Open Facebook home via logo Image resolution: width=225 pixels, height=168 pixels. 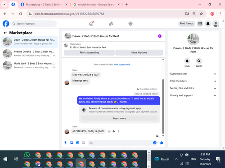tap(6, 24)
